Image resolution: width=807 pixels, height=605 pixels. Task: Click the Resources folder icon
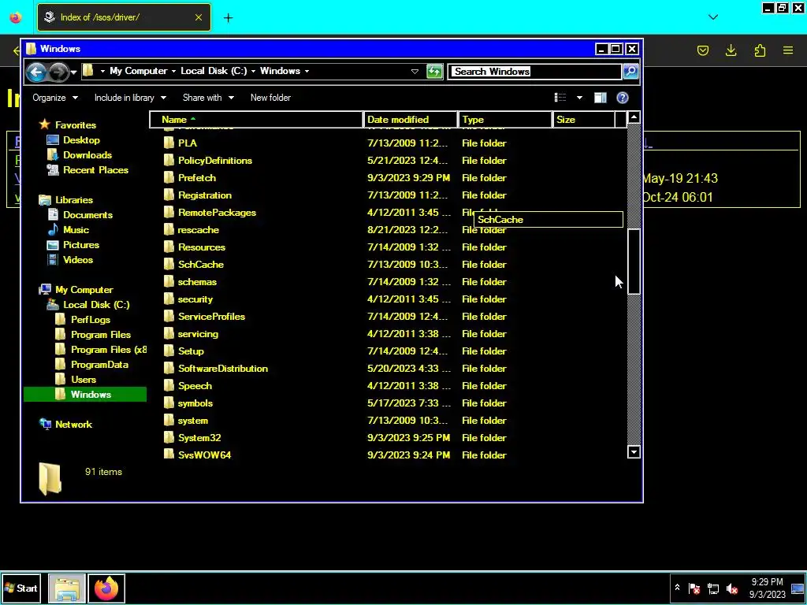coord(169,247)
